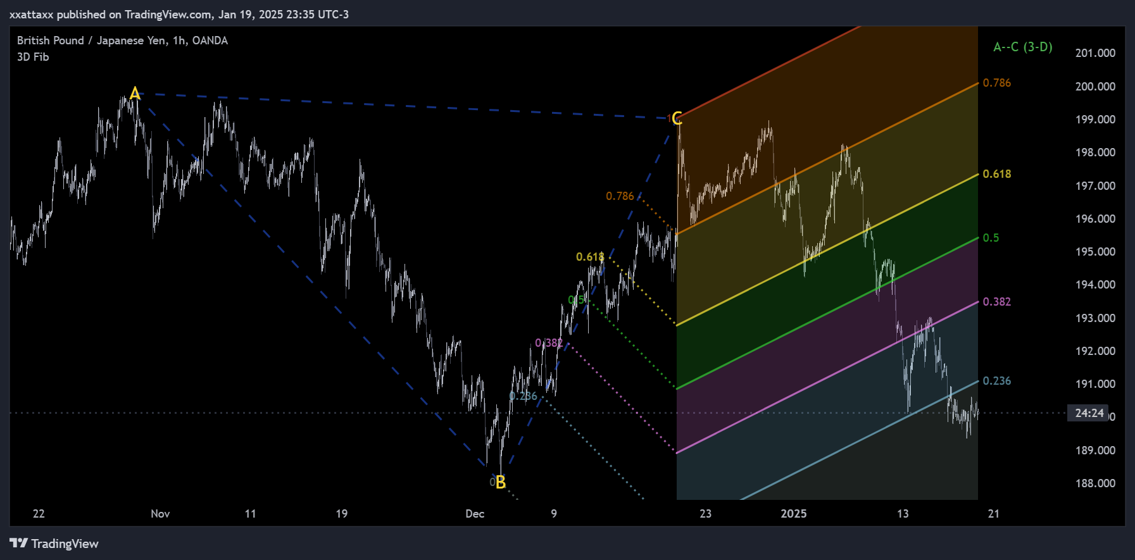Click the pink 0.382 label on the B-C leg
The width and height of the screenshot is (1135, 560).
click(x=549, y=343)
